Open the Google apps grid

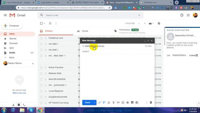[x=188, y=15]
